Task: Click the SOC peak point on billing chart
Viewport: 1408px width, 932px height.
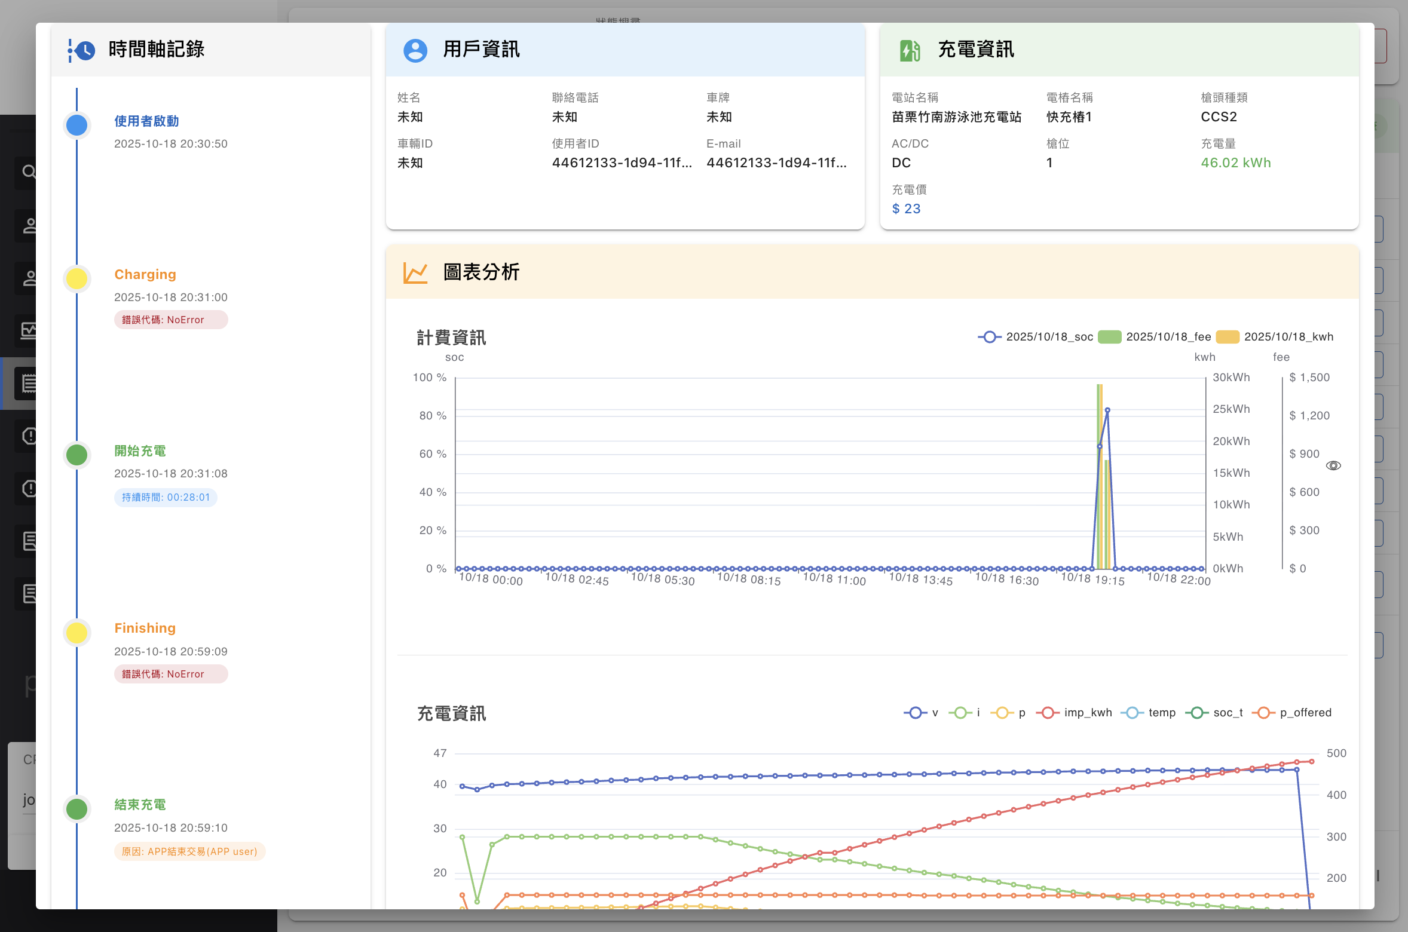Action: tap(1107, 410)
